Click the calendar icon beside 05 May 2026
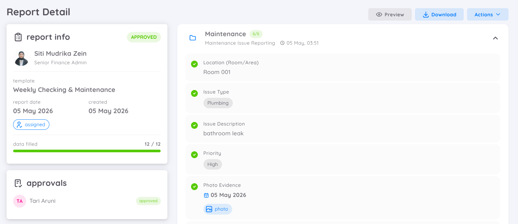The width and height of the screenshot is (518, 224). pos(206,195)
